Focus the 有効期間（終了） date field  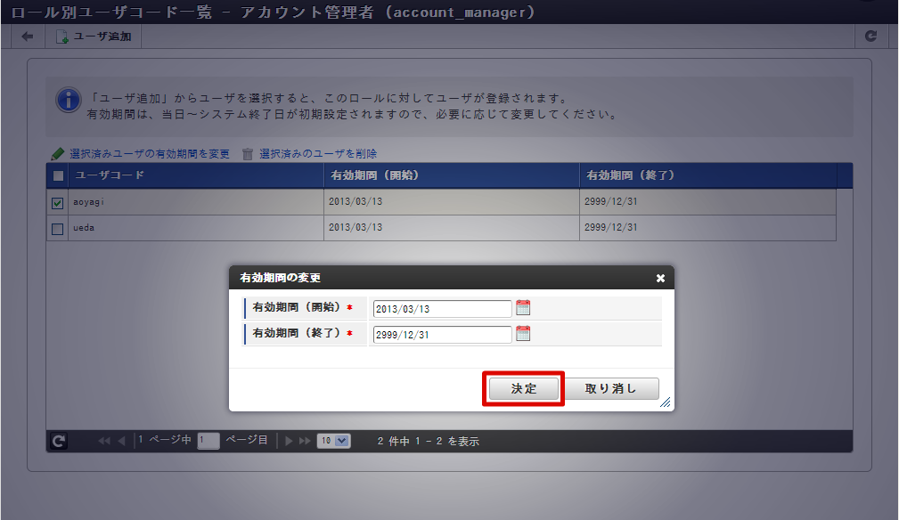(x=442, y=335)
